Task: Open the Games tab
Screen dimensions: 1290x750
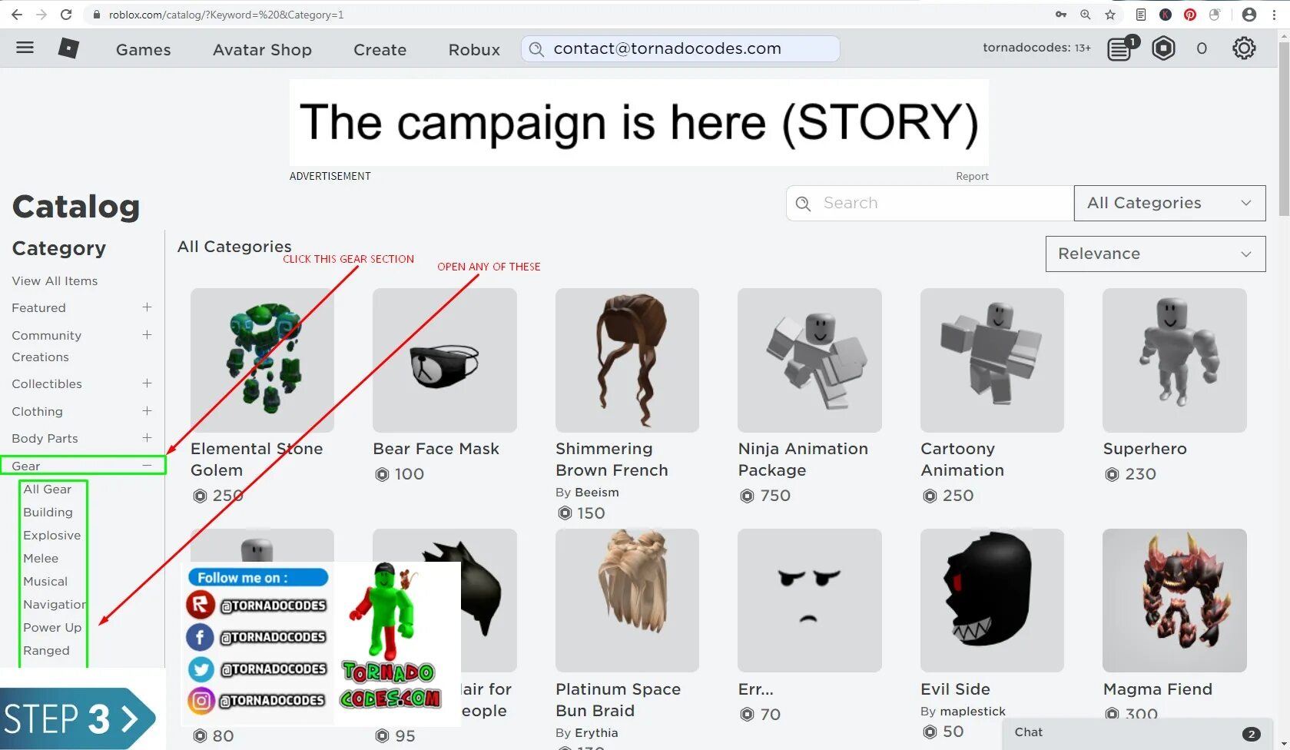Action: point(144,49)
